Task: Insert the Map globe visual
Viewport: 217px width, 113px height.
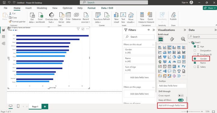Action: [160, 62]
